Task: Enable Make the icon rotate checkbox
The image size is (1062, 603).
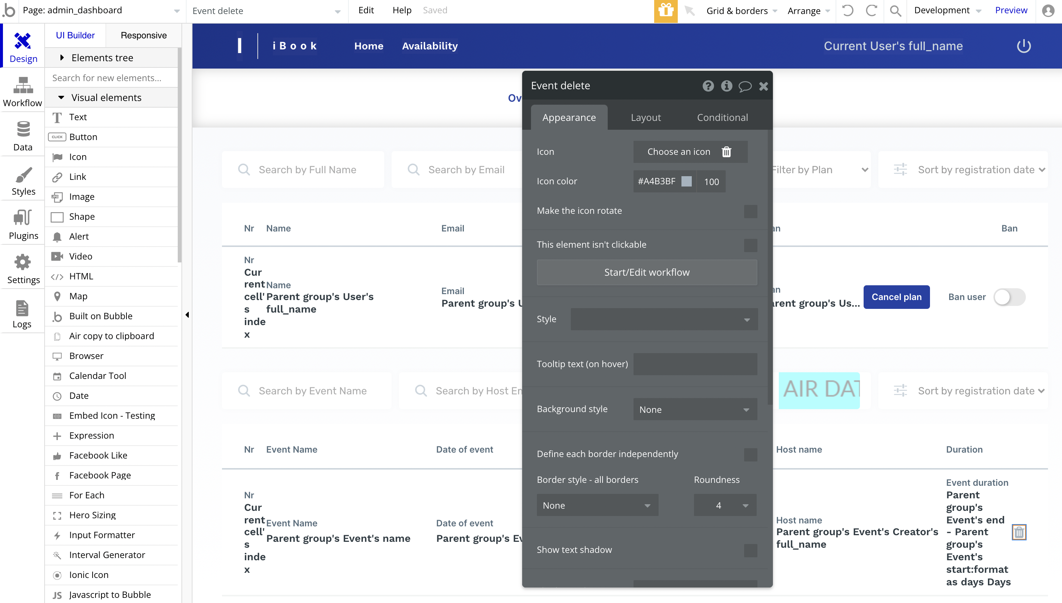Action: [750, 211]
